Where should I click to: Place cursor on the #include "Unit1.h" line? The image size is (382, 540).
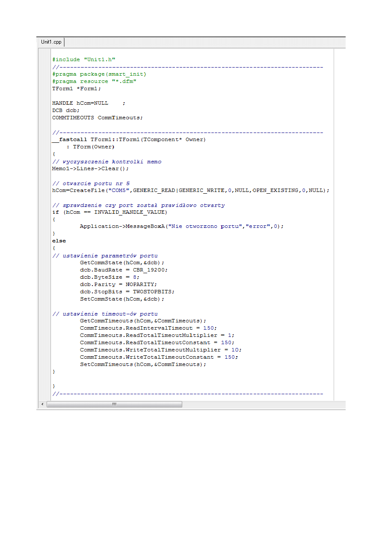(x=84, y=60)
